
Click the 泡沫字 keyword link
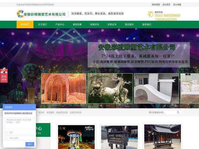pyautogui.click(x=41, y=112)
